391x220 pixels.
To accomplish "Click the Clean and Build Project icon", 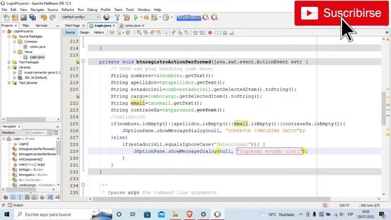I will [126, 17].
